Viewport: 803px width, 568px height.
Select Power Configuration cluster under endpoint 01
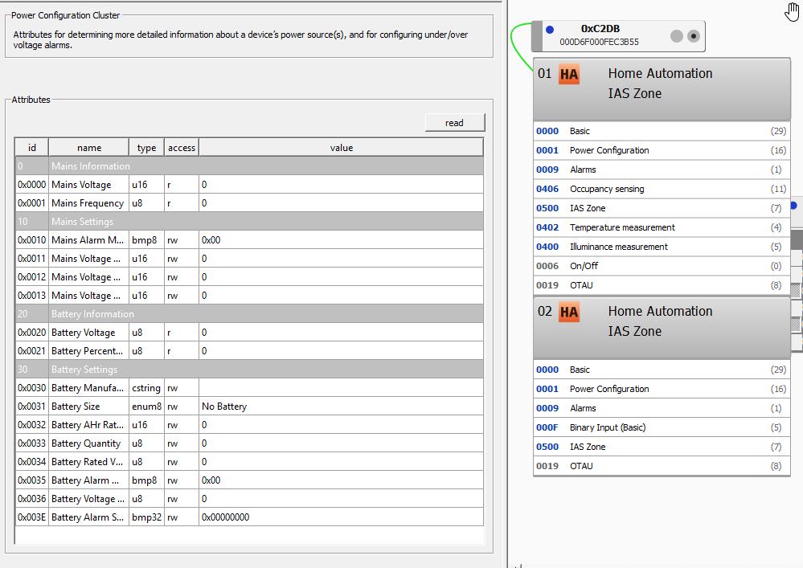pyautogui.click(x=662, y=150)
